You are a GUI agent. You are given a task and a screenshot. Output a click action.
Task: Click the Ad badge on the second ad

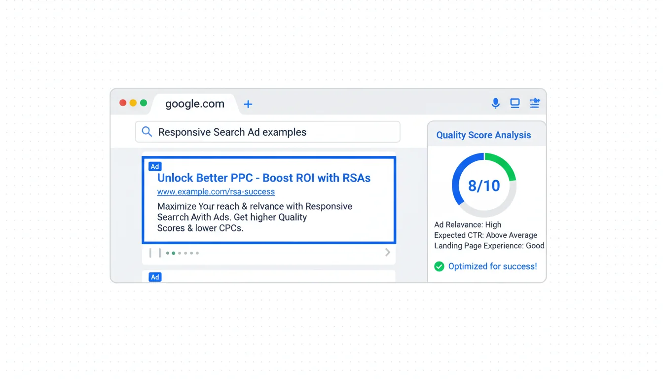click(155, 277)
